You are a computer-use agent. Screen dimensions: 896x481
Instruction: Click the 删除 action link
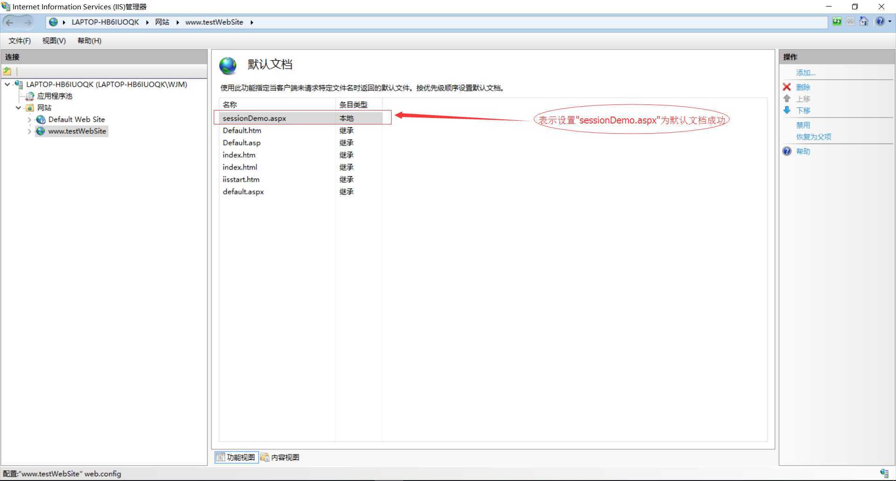pyautogui.click(x=803, y=87)
